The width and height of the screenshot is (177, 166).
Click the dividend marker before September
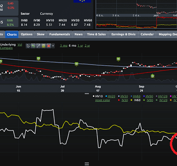tap(119, 59)
